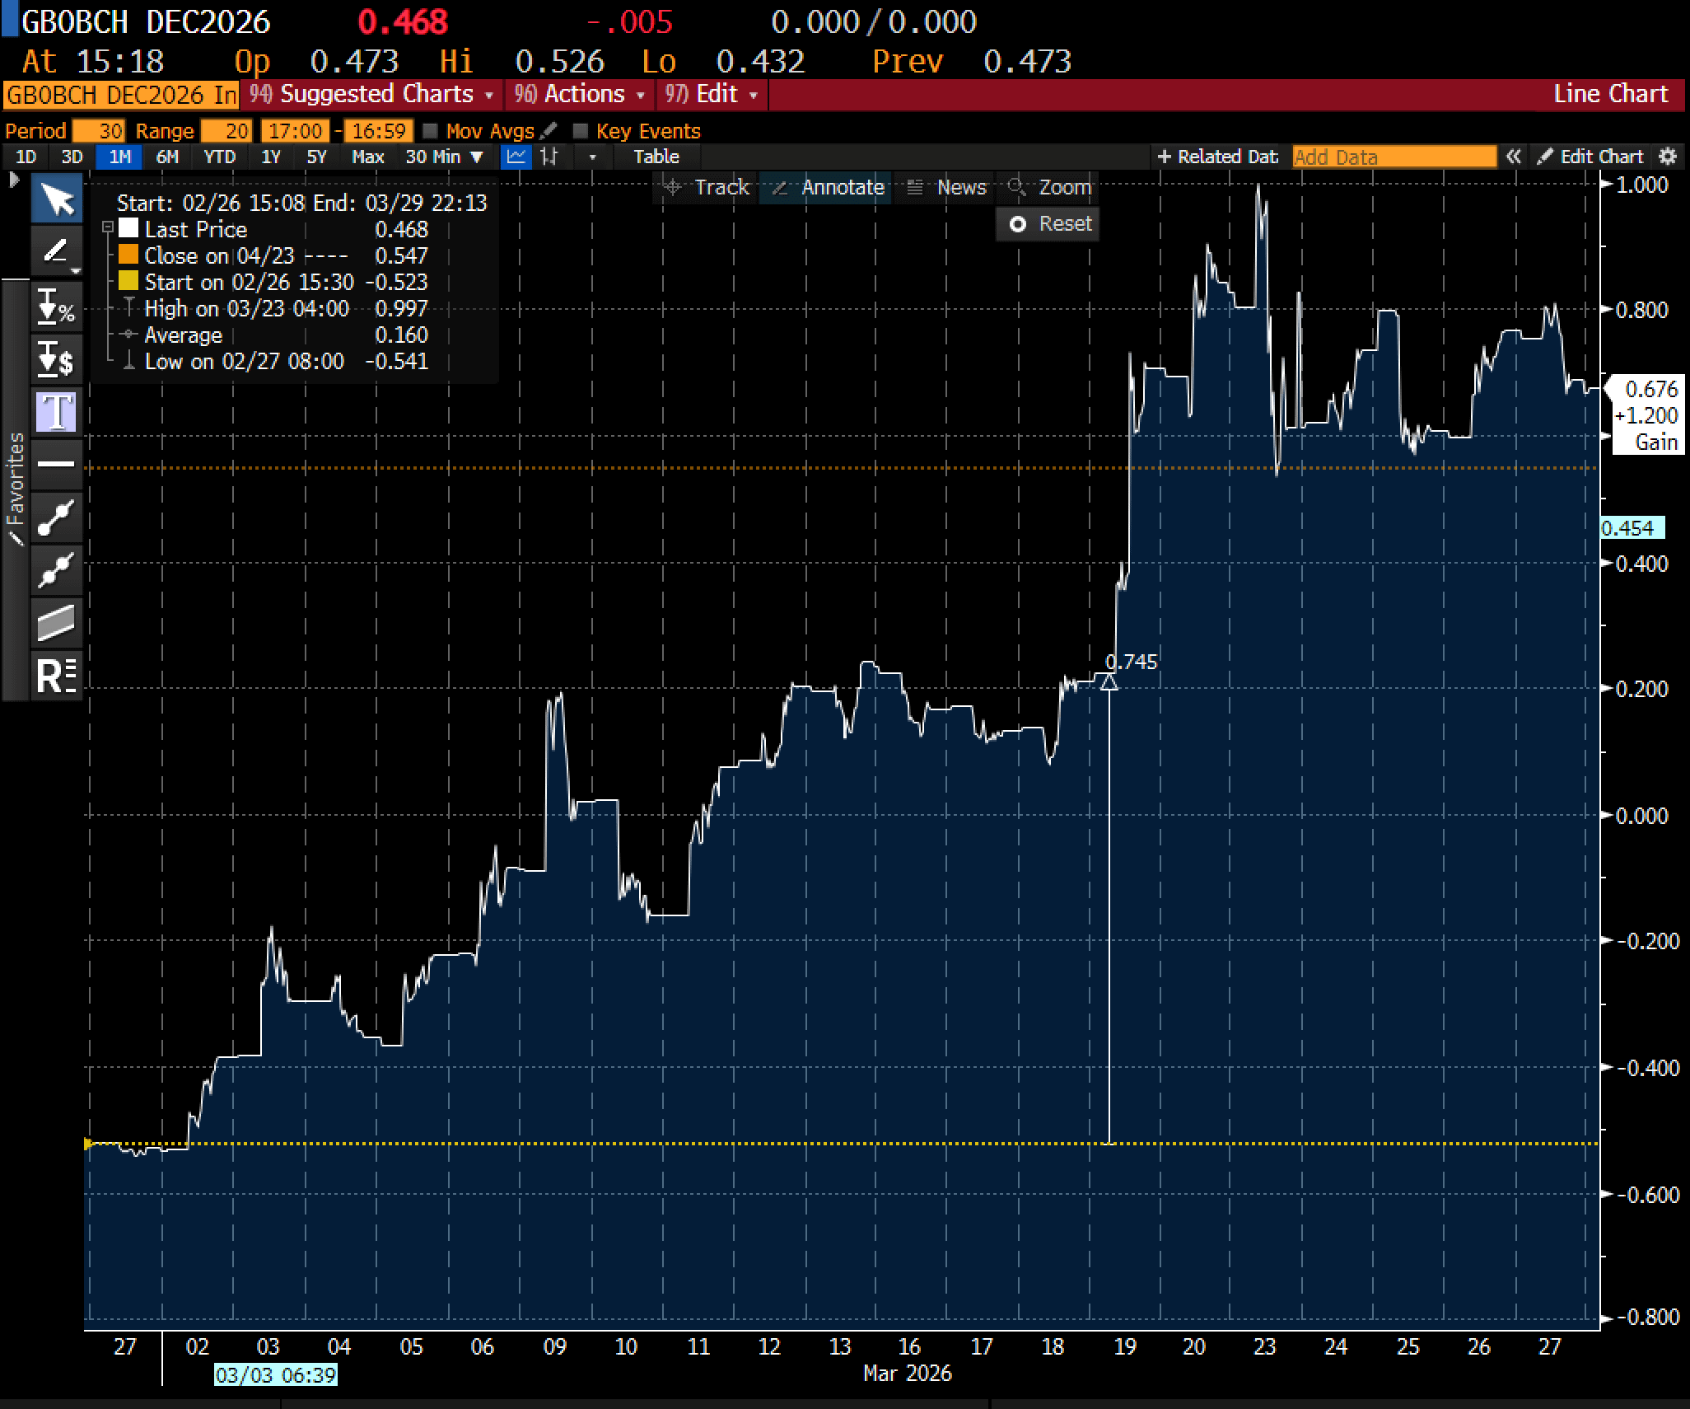The width and height of the screenshot is (1690, 1409).
Task: Click the Close on 04/23 orange swatch
Action: click(x=128, y=255)
